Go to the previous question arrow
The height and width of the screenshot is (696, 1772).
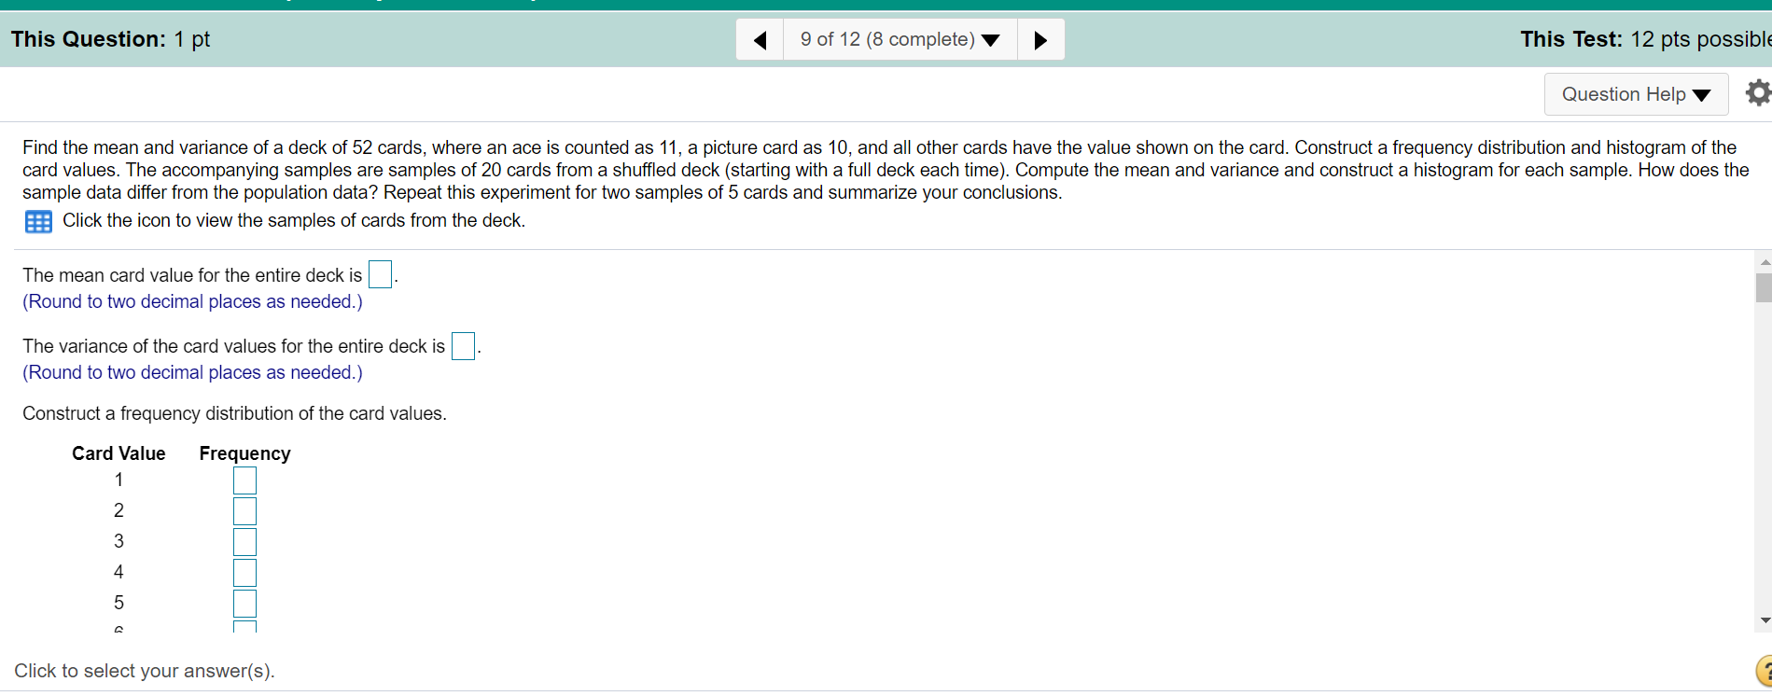click(760, 39)
